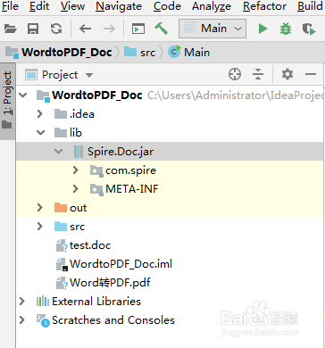Select the com.spire label
This screenshot has height=348, width=325.
pyautogui.click(x=130, y=170)
